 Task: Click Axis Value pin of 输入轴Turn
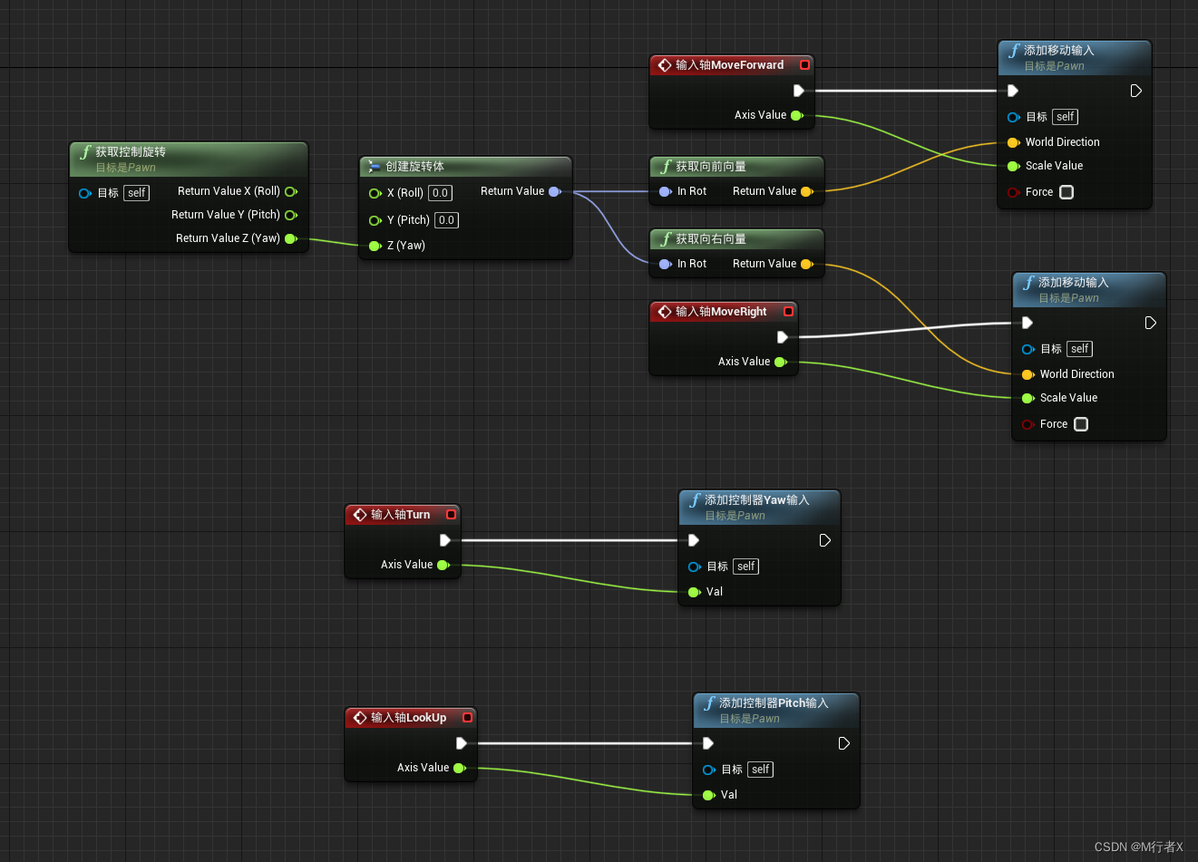click(x=443, y=565)
